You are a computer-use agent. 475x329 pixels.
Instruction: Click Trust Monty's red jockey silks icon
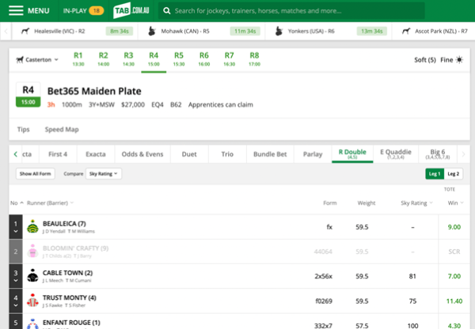[32, 301]
